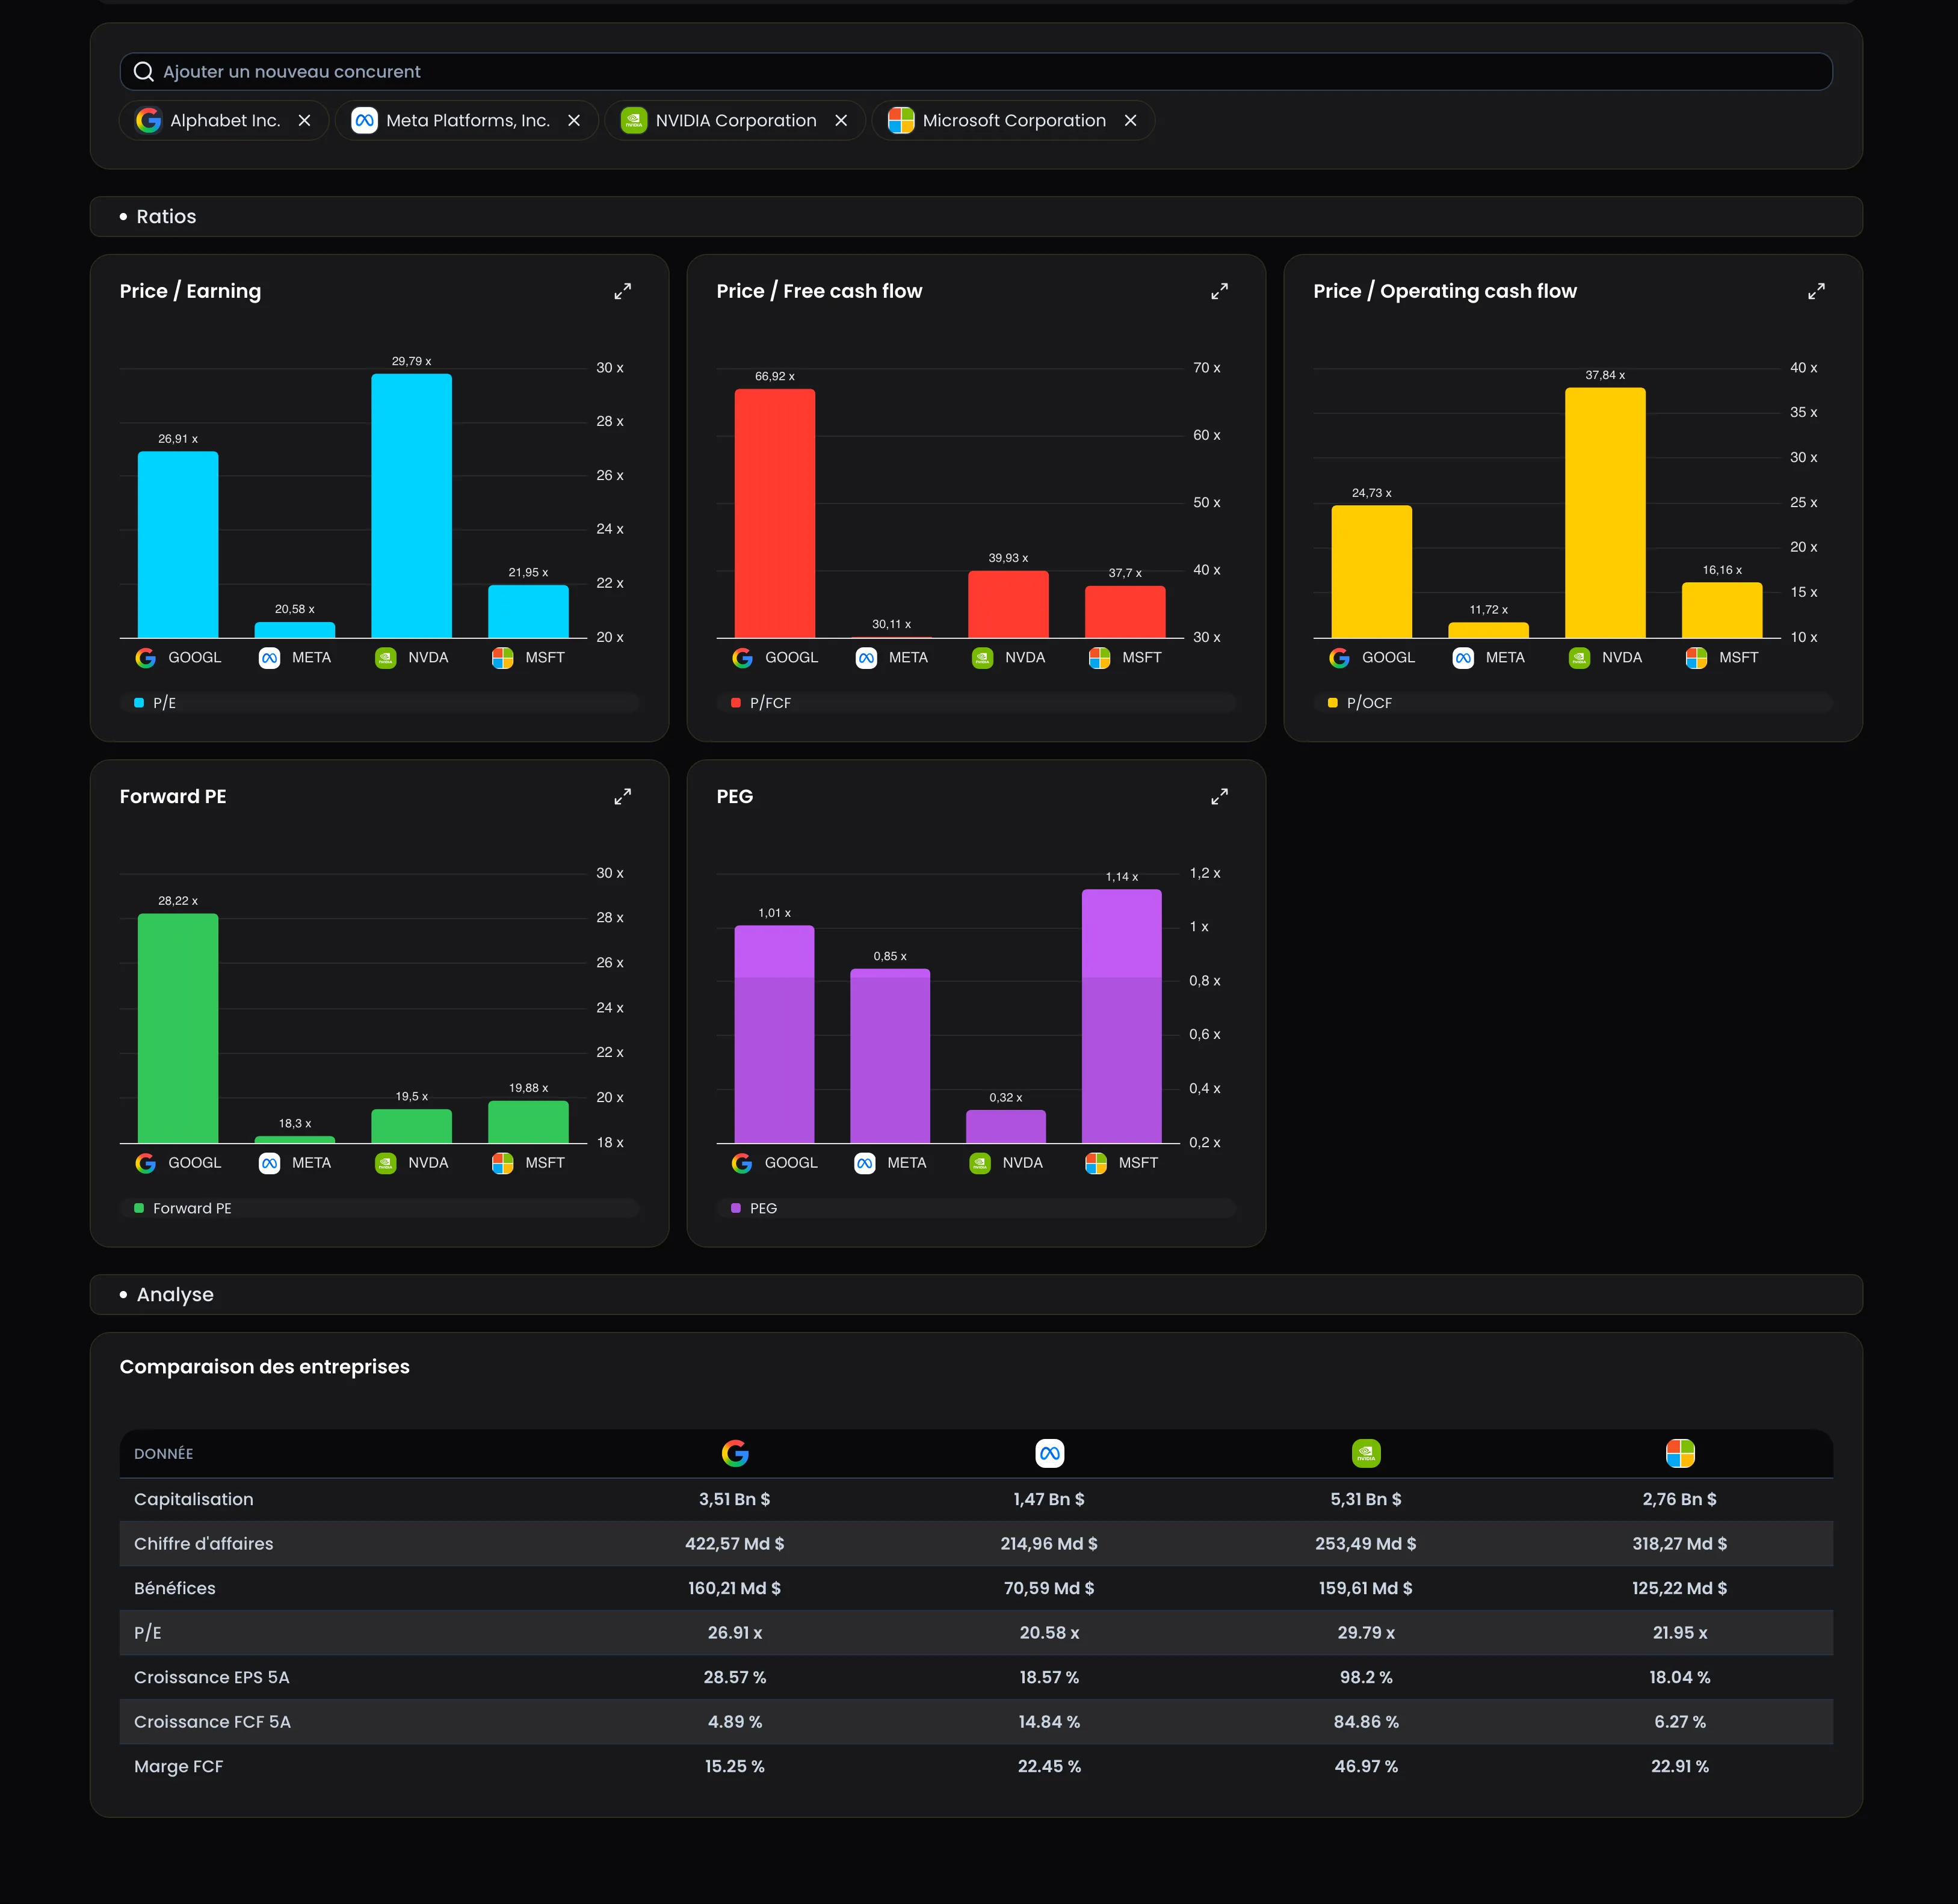Remove NVIDIA Corporation chip

[x=841, y=120]
